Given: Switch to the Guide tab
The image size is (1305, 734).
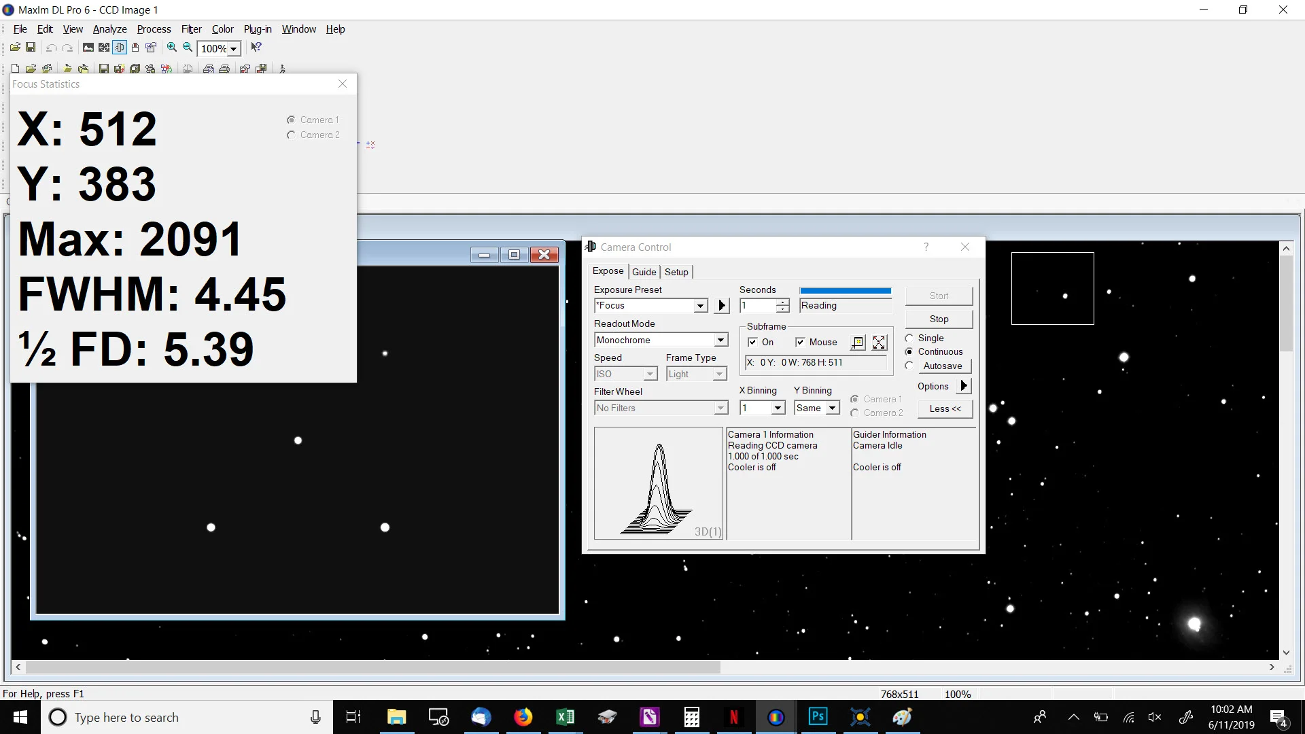Looking at the screenshot, I should click(644, 272).
